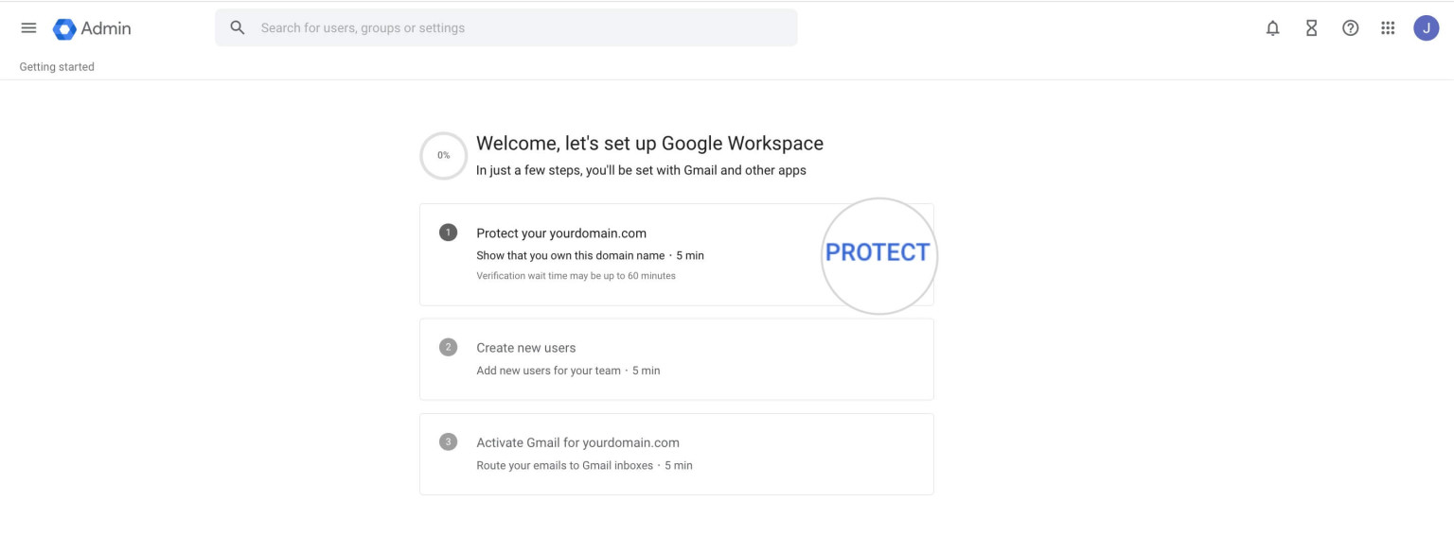The width and height of the screenshot is (1454, 553).
Task: Click Add new users for your team text
Action: pyautogui.click(x=549, y=371)
